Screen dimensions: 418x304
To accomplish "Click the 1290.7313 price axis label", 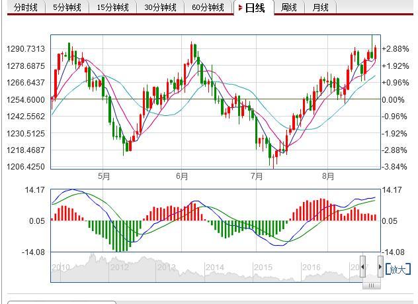I will point(26,49).
